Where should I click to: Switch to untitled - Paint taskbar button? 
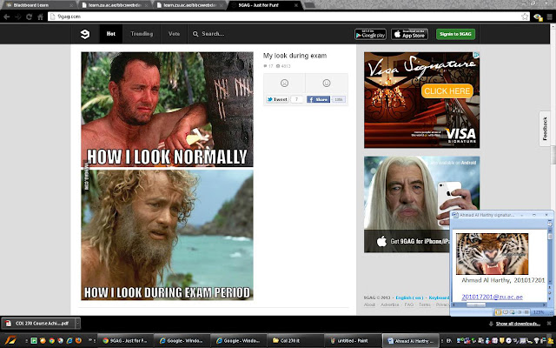pyautogui.click(x=352, y=340)
